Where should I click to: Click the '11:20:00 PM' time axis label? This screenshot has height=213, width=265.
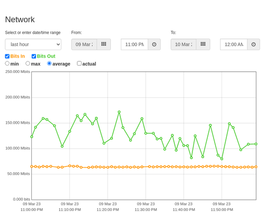(x=108, y=210)
